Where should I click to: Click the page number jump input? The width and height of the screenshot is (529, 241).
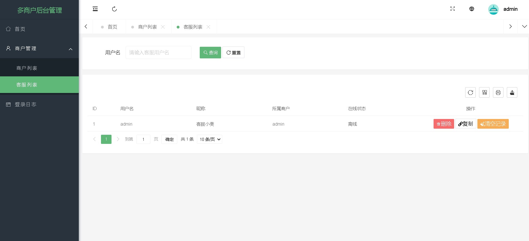pos(143,139)
